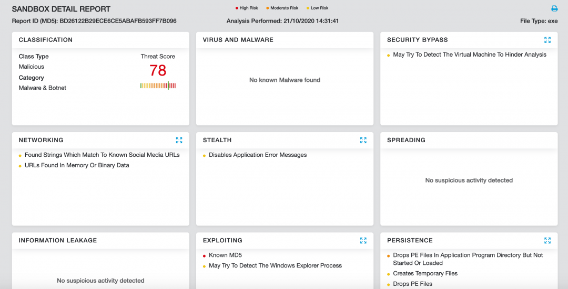Click the threat score number 78
Screen dimensions: 568x289
pos(158,70)
